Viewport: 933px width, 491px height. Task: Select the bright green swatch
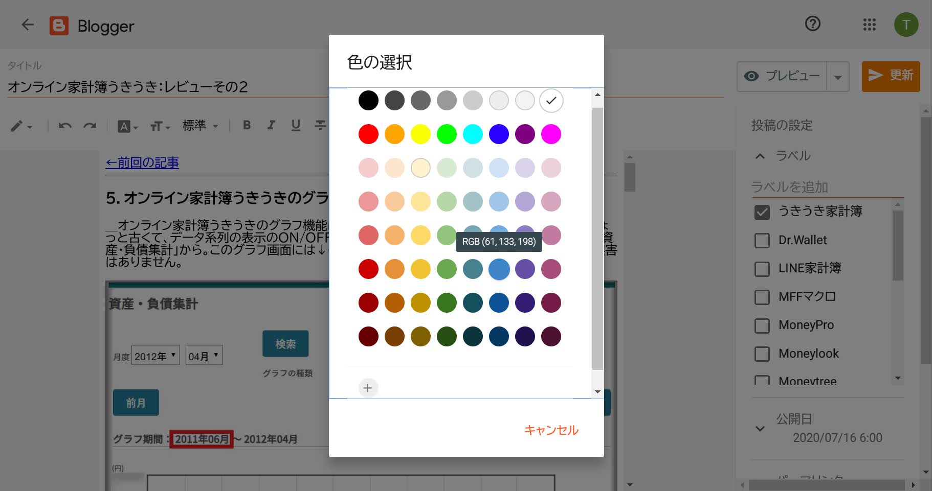[447, 134]
